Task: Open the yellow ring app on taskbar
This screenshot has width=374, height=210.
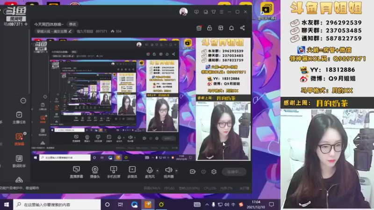Action: click(x=161, y=204)
